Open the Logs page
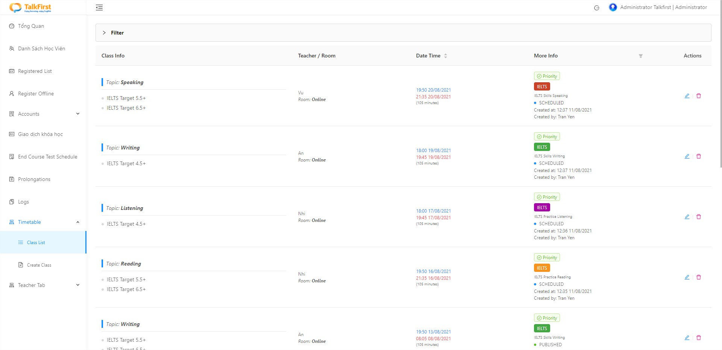This screenshot has height=350, width=722. [x=23, y=202]
